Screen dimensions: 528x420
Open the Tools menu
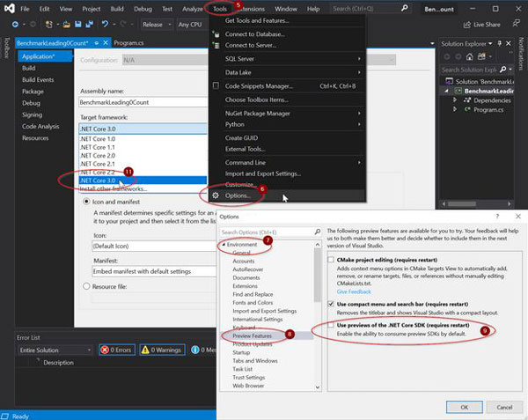[x=219, y=9]
